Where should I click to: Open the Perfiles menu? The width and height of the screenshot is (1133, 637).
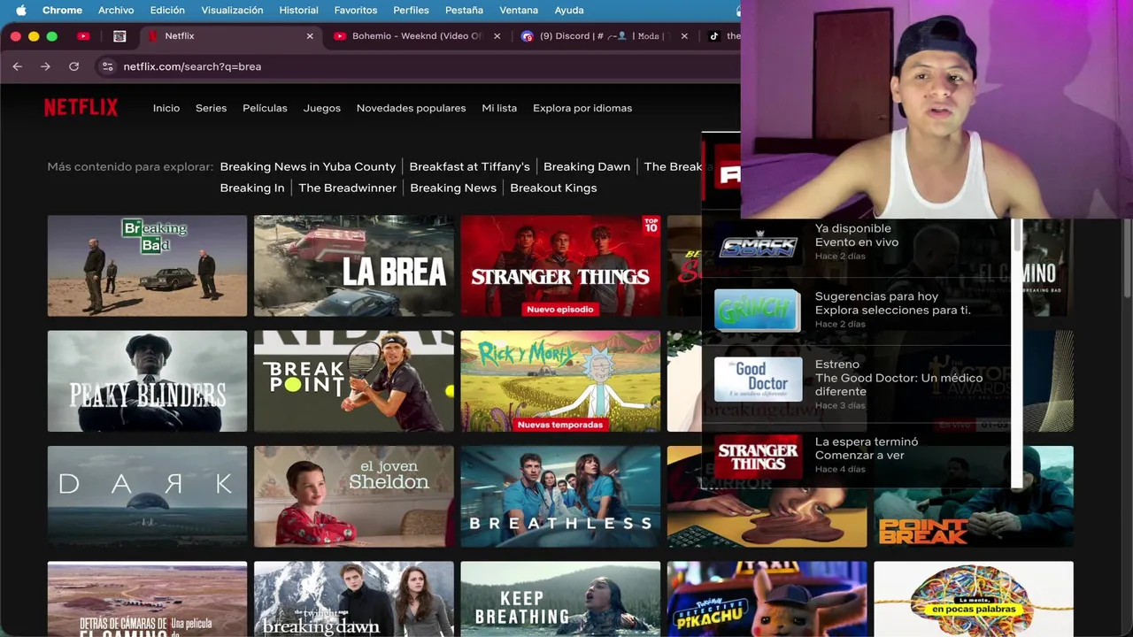(411, 11)
